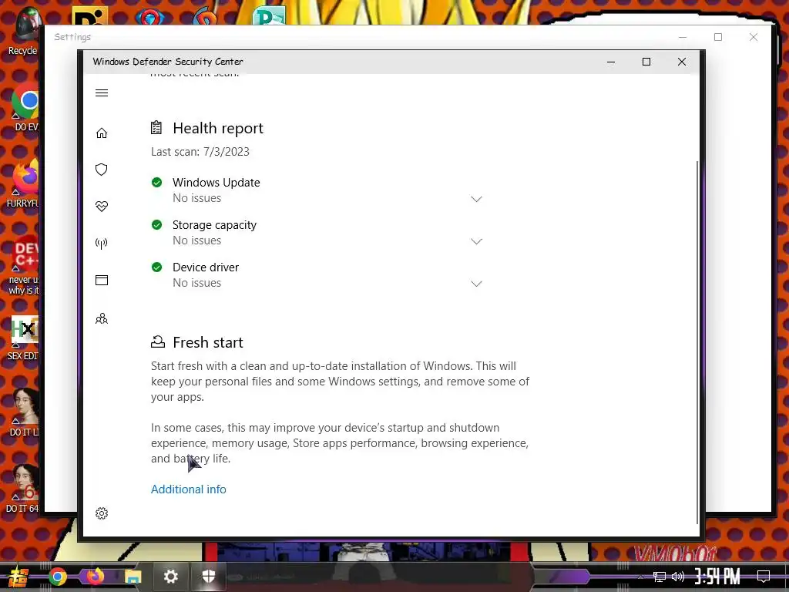Image resolution: width=789 pixels, height=592 pixels.
Task: Click the Defender window vertical scrollbar
Action: click(x=697, y=342)
